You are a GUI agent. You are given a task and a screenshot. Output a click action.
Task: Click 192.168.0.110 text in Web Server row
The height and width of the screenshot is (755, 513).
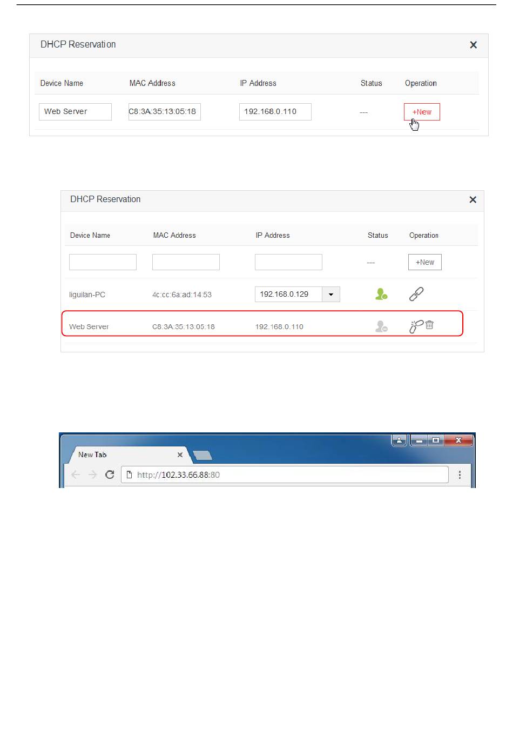pyautogui.click(x=279, y=326)
